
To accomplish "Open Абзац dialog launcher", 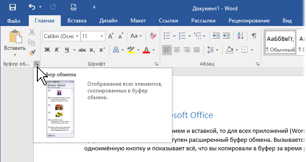I will pyautogui.click(x=257, y=64).
